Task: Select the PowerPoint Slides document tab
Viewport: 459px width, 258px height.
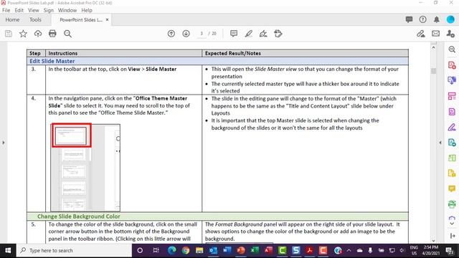Action: 81,20
